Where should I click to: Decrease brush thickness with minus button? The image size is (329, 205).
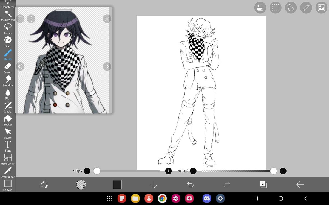[87, 171]
